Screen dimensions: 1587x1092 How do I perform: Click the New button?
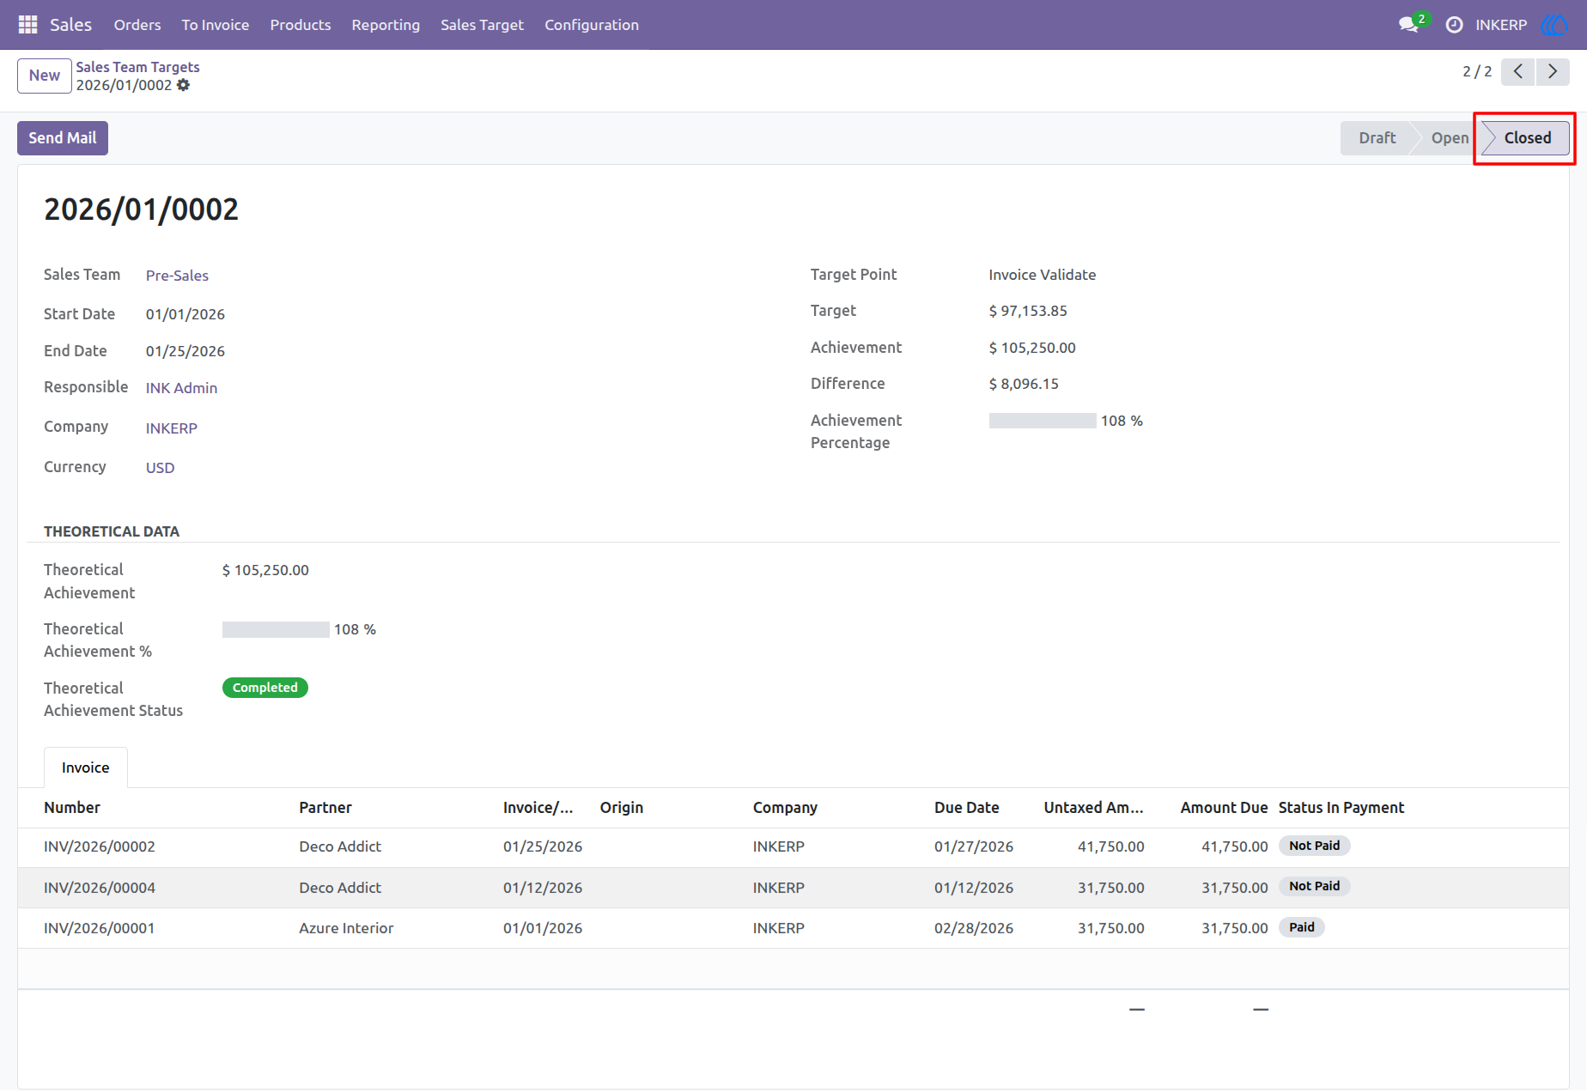tap(45, 76)
